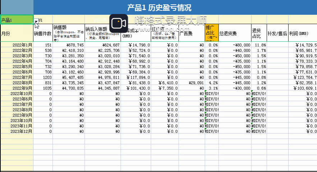Screen dimensions: 317x172
Task: Select sales amount cell ¥5,407,485
Action: [69, 77]
